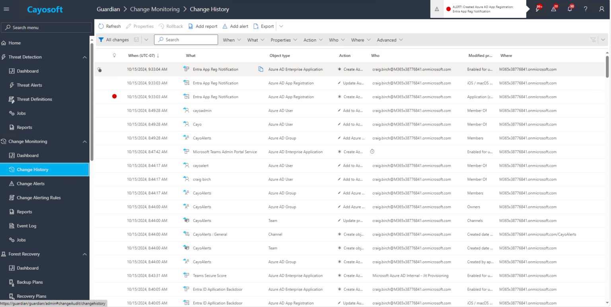Screen dimensions: 611x307
Task: Click the copy icon on the first Entra App Reg Notification row
Action: [261, 69]
